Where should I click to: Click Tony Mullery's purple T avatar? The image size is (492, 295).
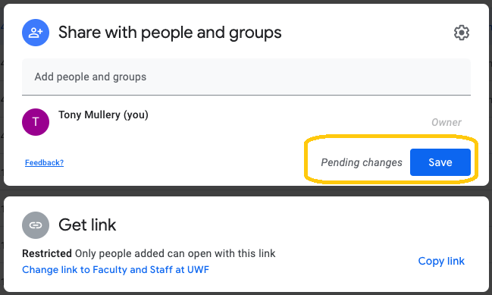pyautogui.click(x=36, y=122)
